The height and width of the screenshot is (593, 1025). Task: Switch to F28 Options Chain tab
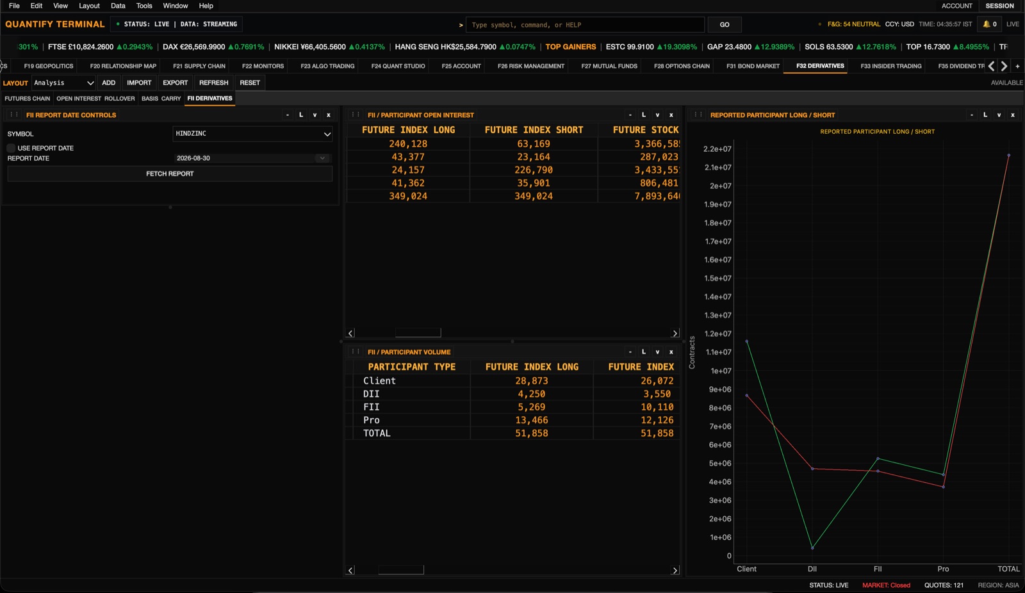(682, 66)
